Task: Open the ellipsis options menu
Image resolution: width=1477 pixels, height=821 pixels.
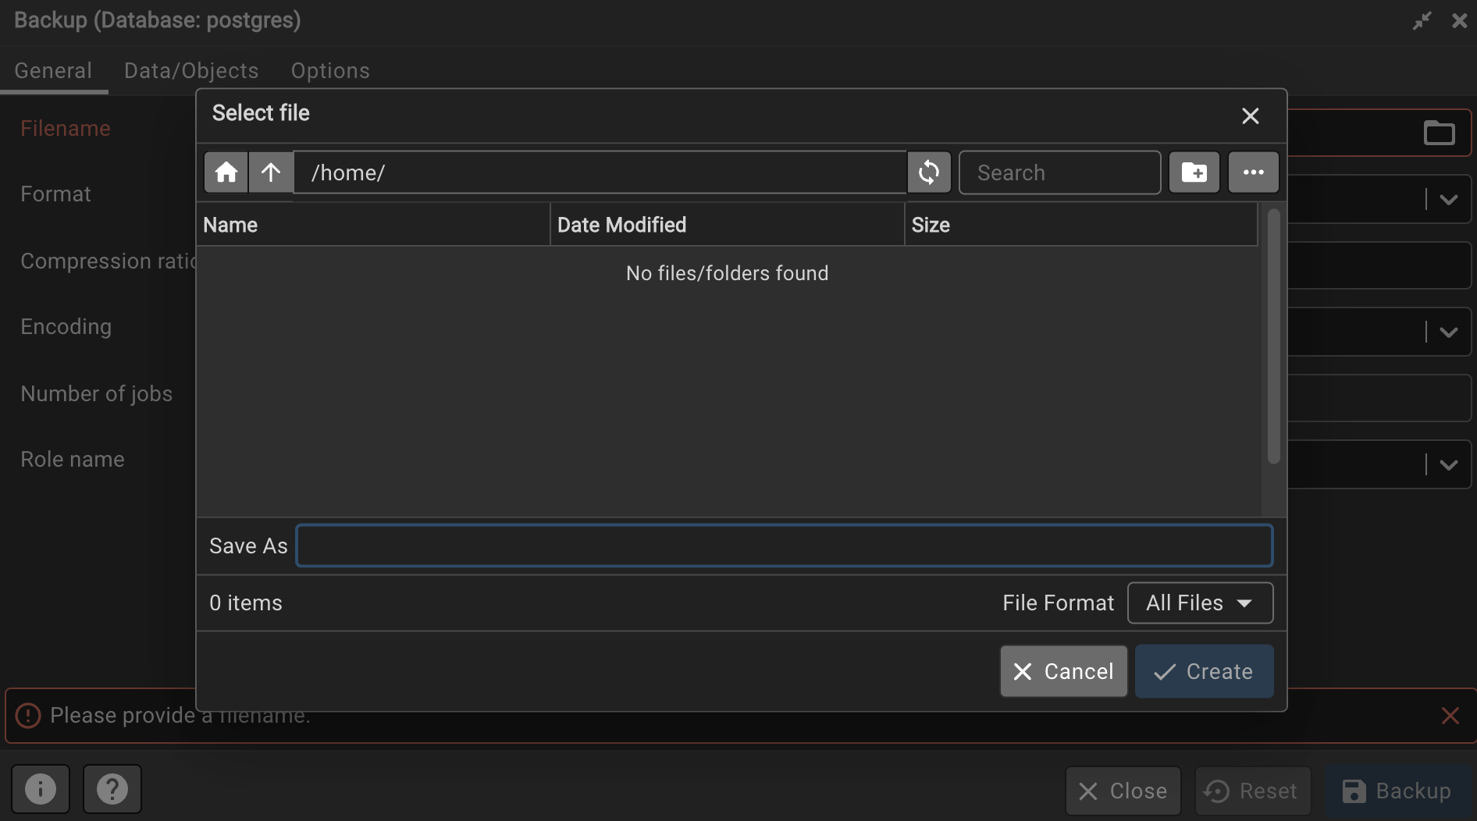Action: [x=1253, y=172]
